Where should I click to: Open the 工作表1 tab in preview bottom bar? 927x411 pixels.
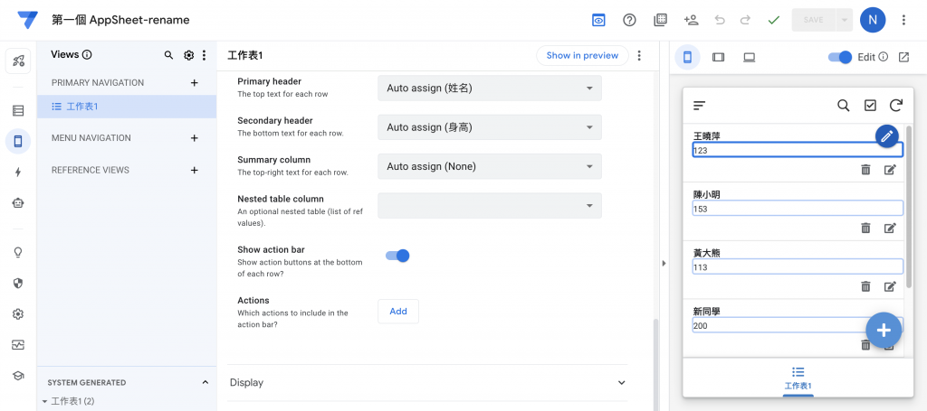(x=798, y=378)
